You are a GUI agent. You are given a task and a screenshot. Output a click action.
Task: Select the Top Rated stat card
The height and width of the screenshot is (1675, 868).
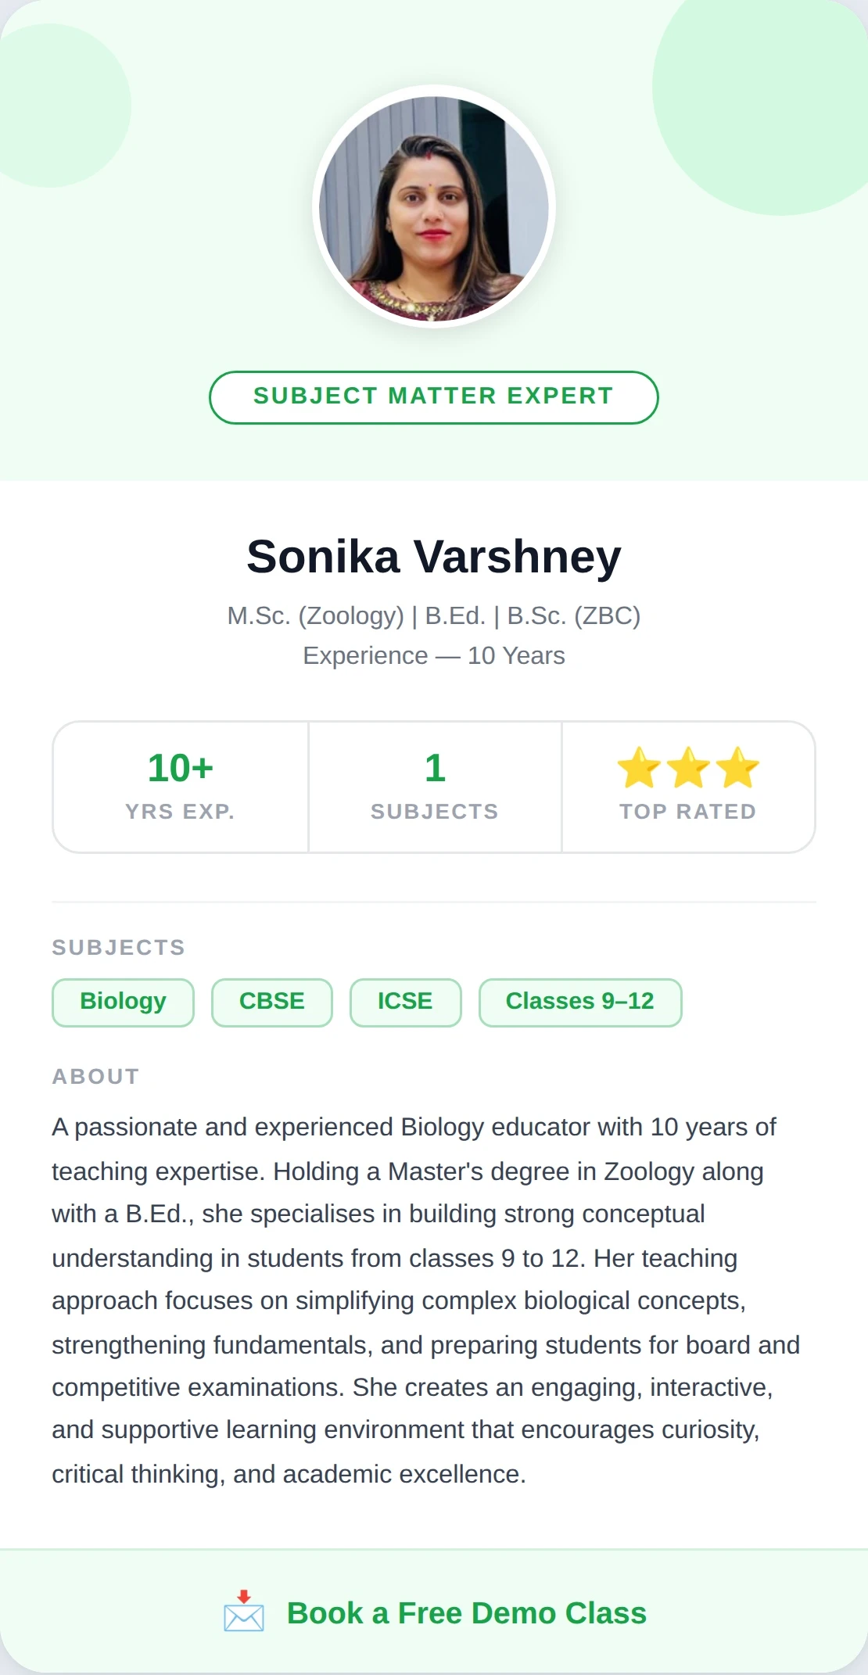tap(688, 812)
